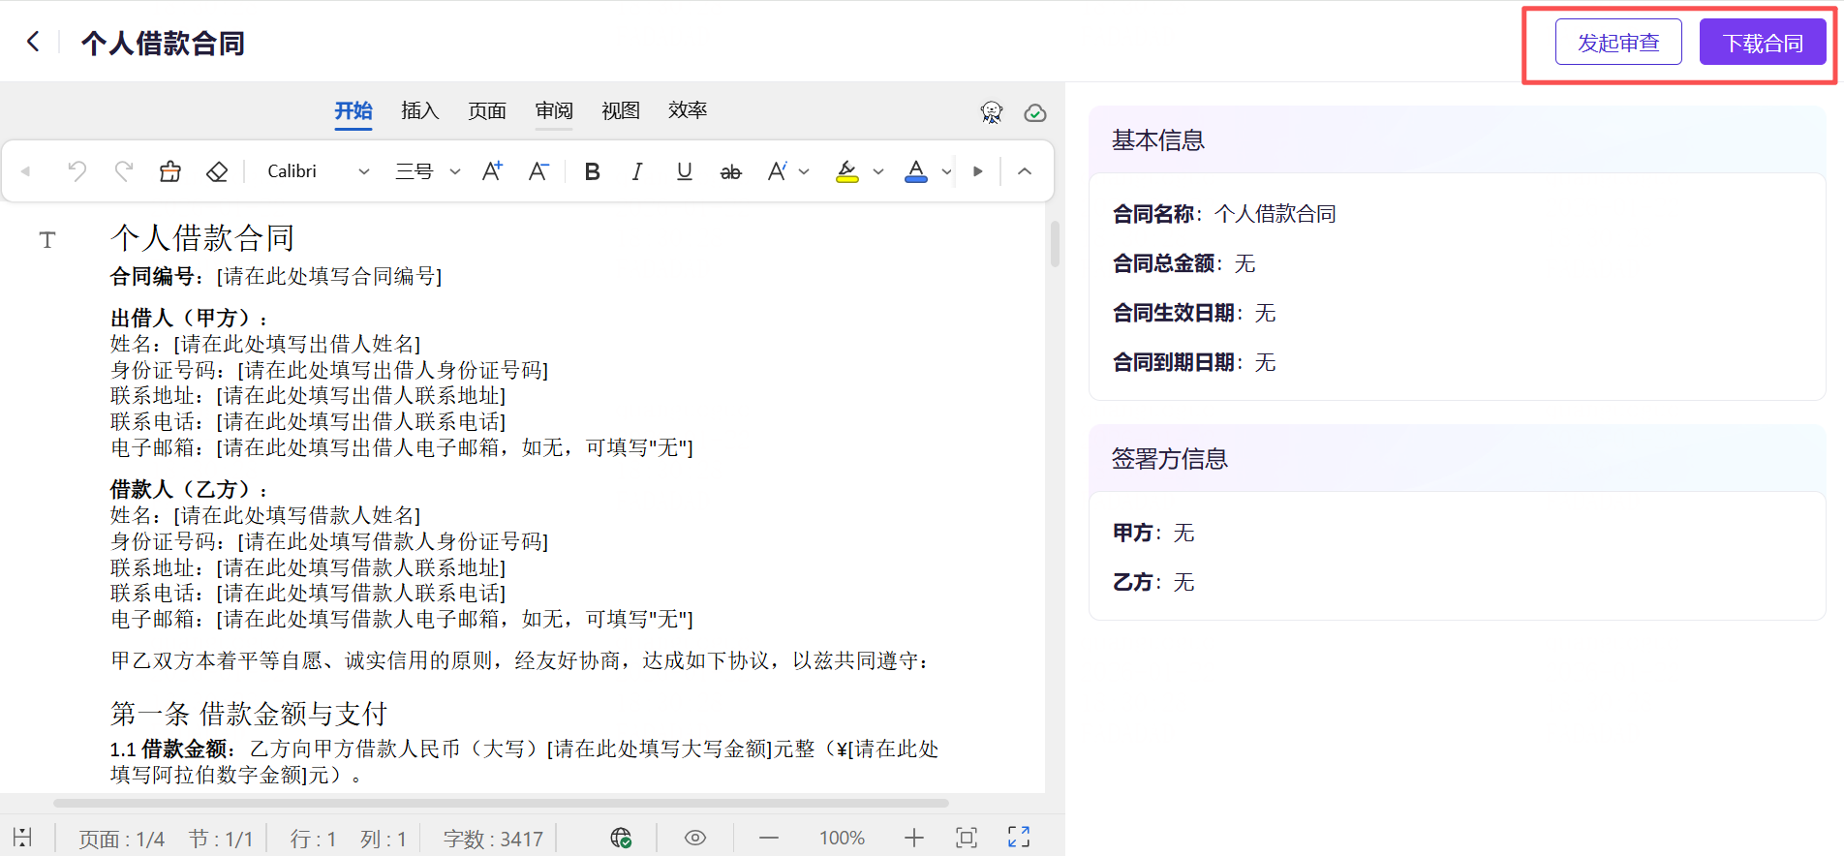Switch to the 开始 tab

coord(353,110)
